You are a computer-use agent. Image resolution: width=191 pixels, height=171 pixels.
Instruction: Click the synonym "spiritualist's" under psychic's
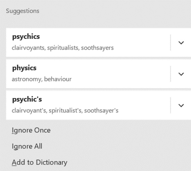coord(65,111)
